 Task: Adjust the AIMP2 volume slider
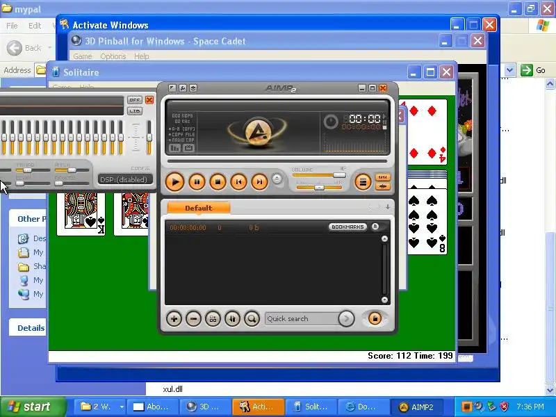click(319, 175)
